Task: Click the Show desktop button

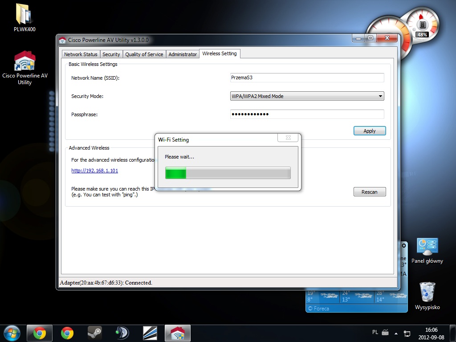Action: point(453,334)
